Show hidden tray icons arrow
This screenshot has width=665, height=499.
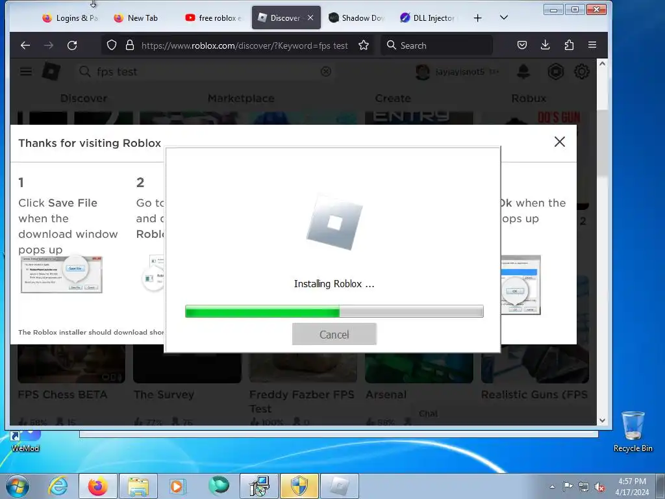tap(552, 487)
